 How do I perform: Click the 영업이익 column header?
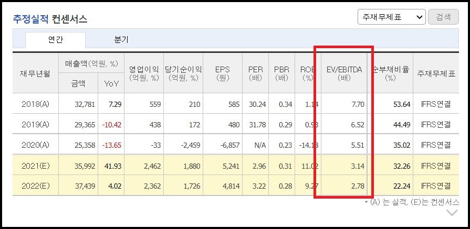pyautogui.click(x=143, y=73)
